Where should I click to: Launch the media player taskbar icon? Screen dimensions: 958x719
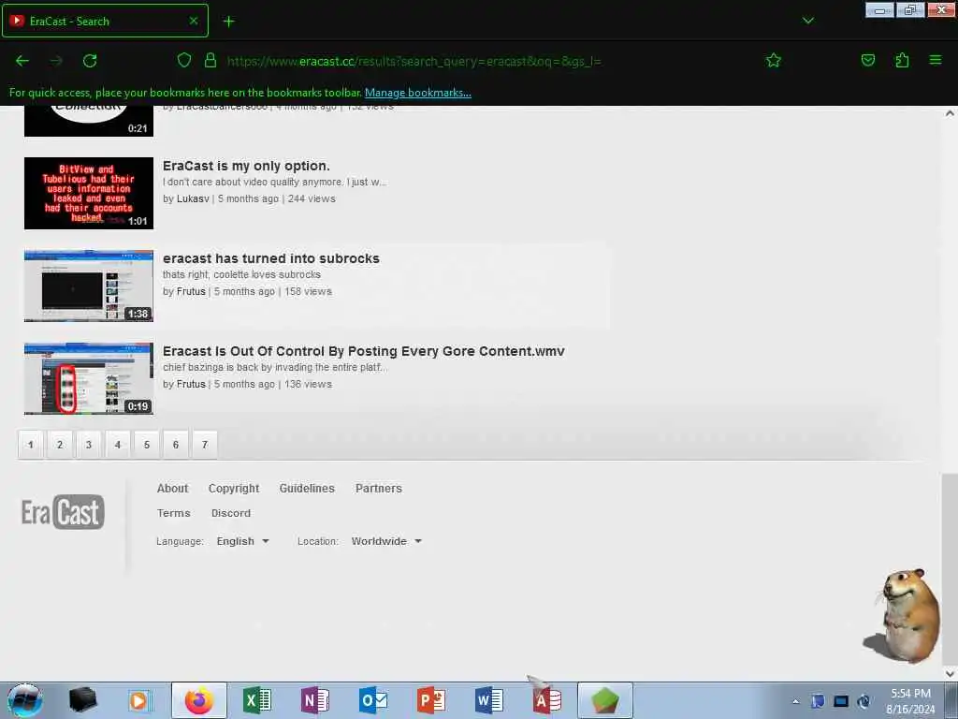coord(138,700)
